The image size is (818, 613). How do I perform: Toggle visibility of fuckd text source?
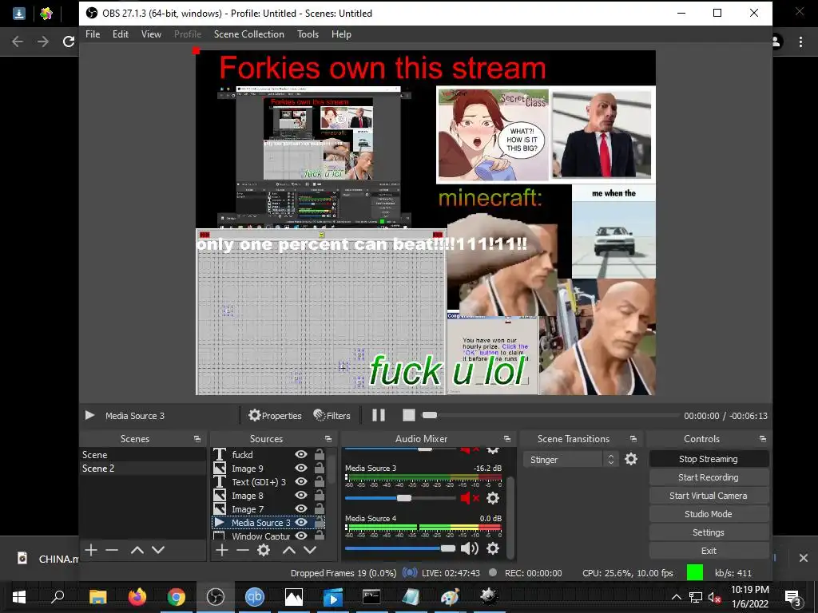point(301,454)
